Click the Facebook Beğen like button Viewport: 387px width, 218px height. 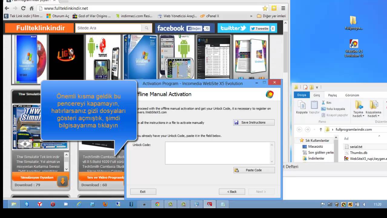(194, 28)
